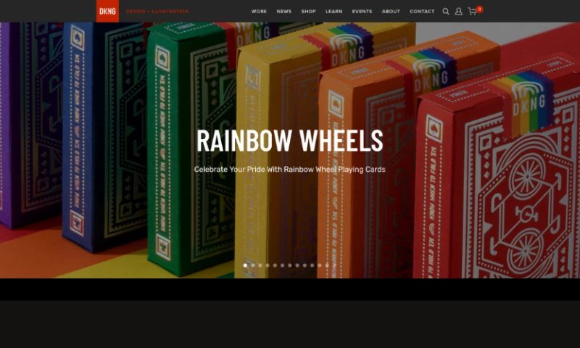Viewport: 580px width, 348px height.
Task: Open the Contact menu item
Action: [422, 12]
